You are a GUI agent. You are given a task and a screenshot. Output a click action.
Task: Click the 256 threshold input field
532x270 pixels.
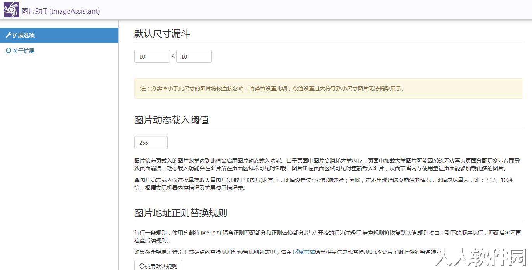tap(151, 142)
